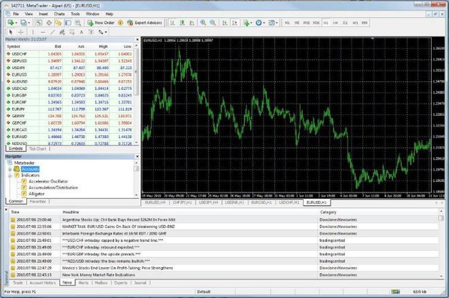Viewport: 449px width, 298px height.
Task: Open the Mailbox terminal tab
Action: [101, 283]
